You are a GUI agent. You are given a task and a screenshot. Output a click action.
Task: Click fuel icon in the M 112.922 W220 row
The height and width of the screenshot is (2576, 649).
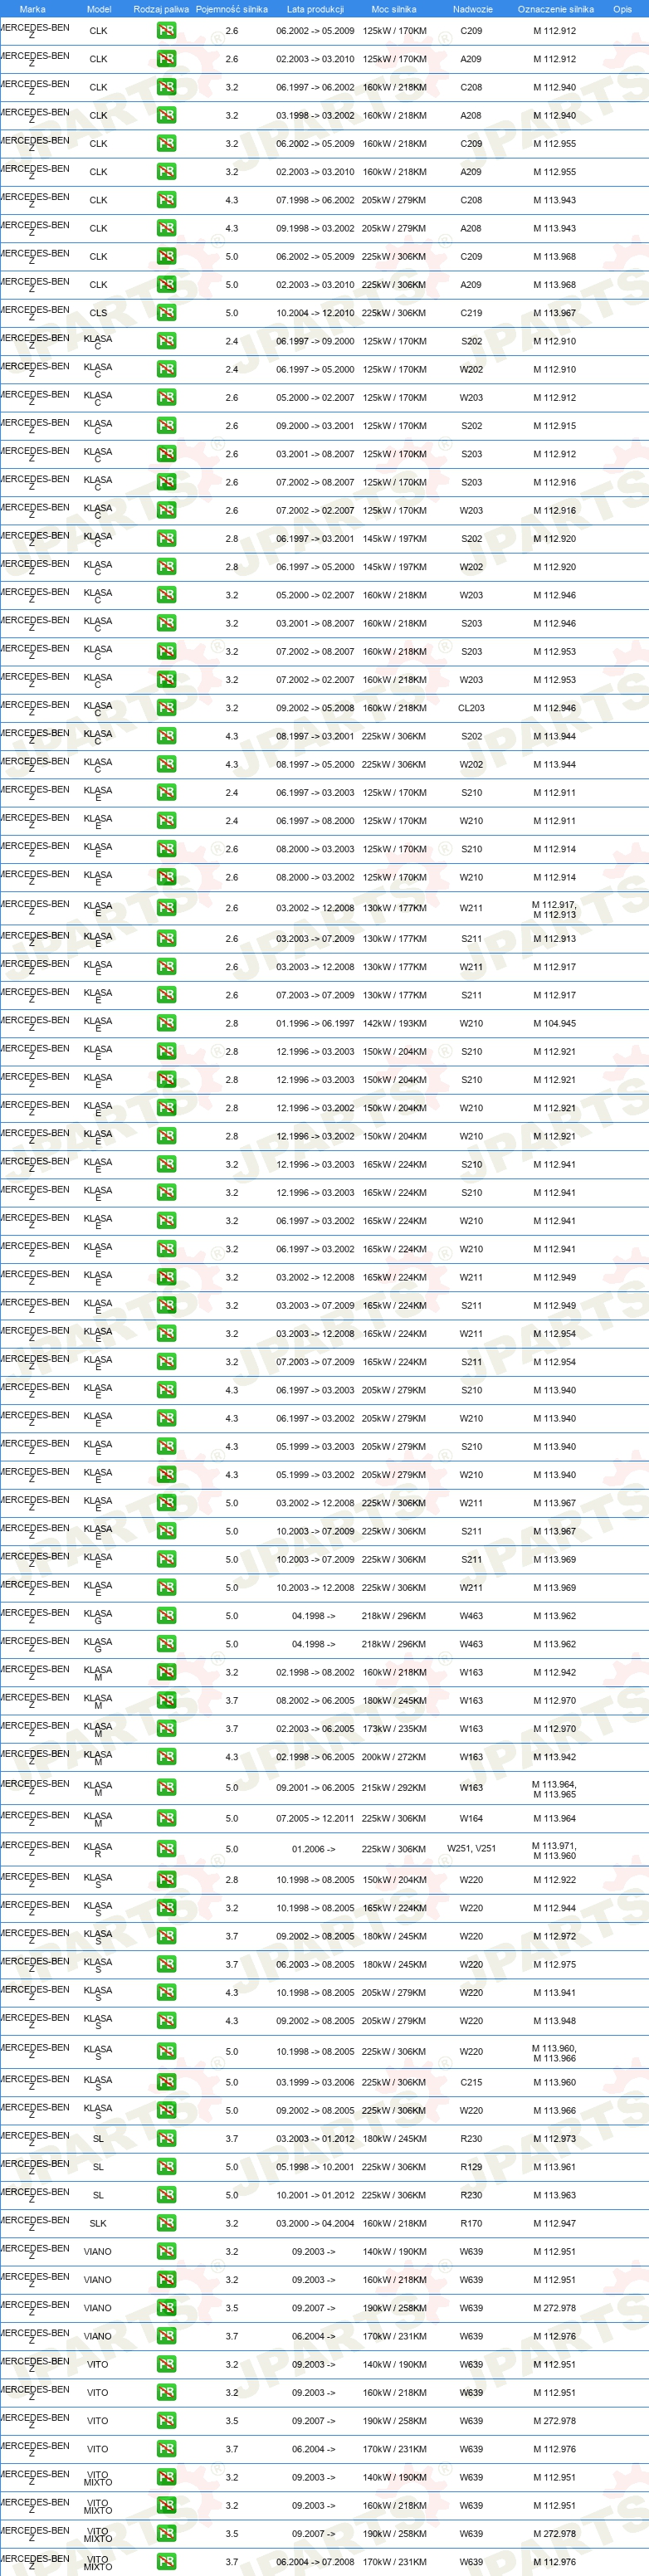click(x=166, y=1880)
